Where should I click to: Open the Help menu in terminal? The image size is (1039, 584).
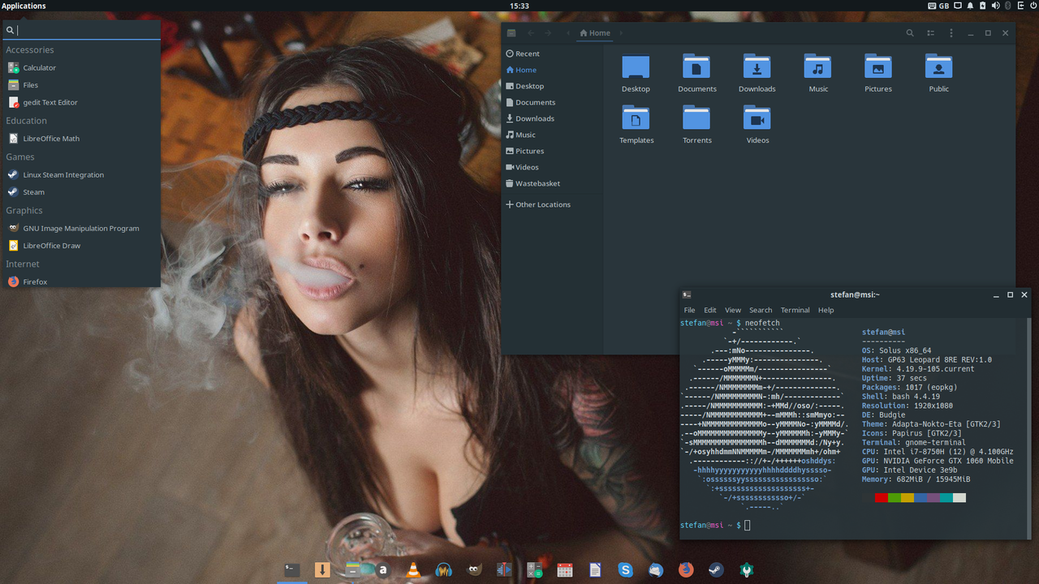tap(826, 310)
